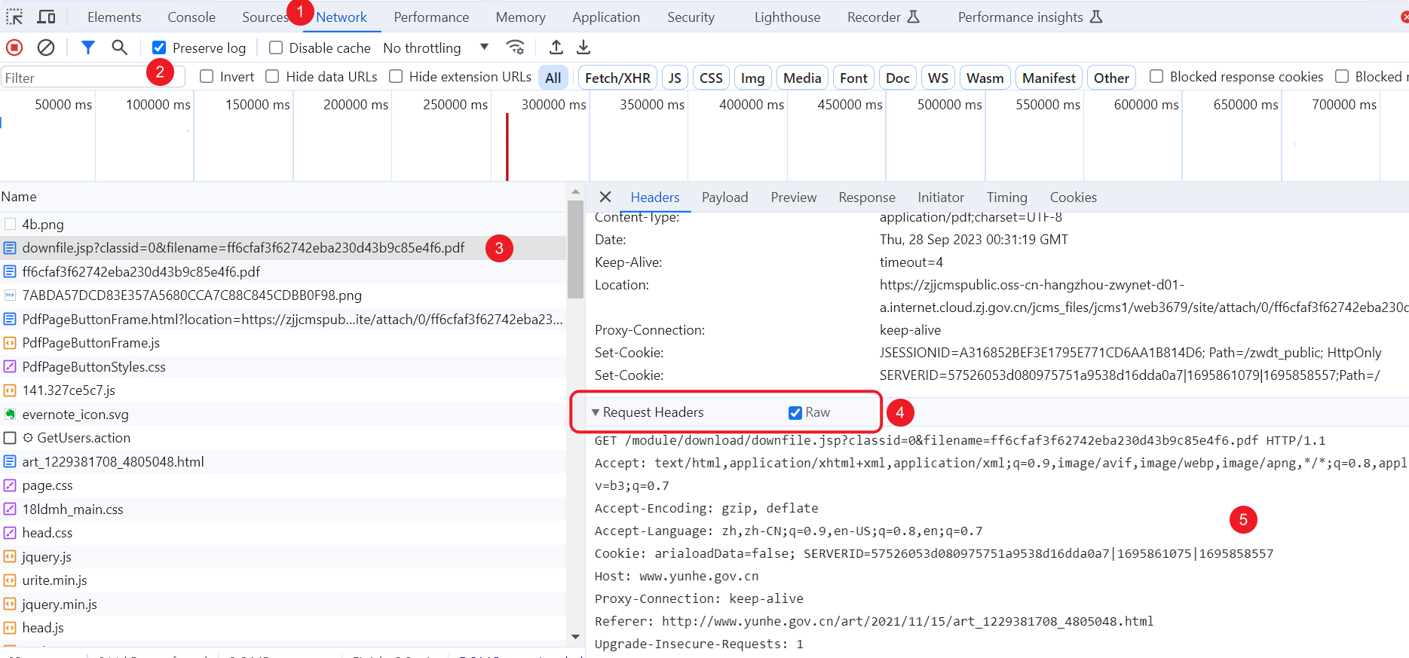This screenshot has width=1409, height=658.
Task: Activate the inspect element selector icon
Action: 14,17
